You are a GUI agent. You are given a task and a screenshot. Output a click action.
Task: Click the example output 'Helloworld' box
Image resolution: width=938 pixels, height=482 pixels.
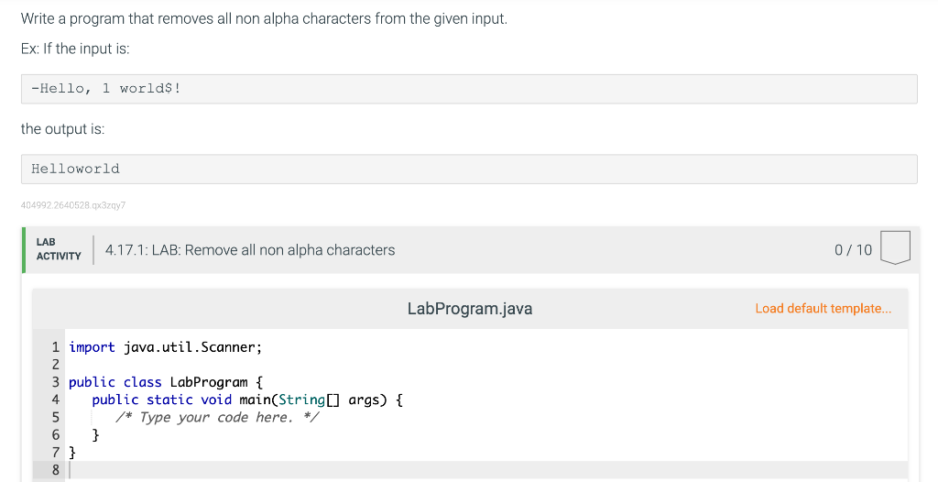pyautogui.click(x=469, y=169)
